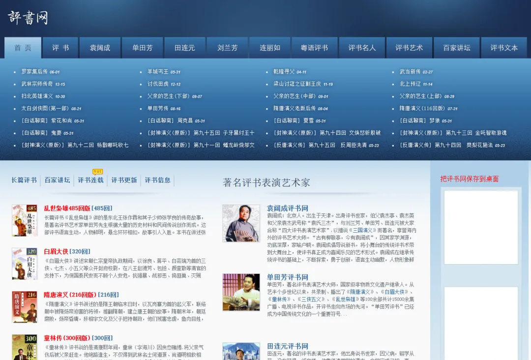The width and height of the screenshot is (531, 360).
Task: Click the 乱世枭雄 book cover thumbnail
Action: (x=25, y=220)
